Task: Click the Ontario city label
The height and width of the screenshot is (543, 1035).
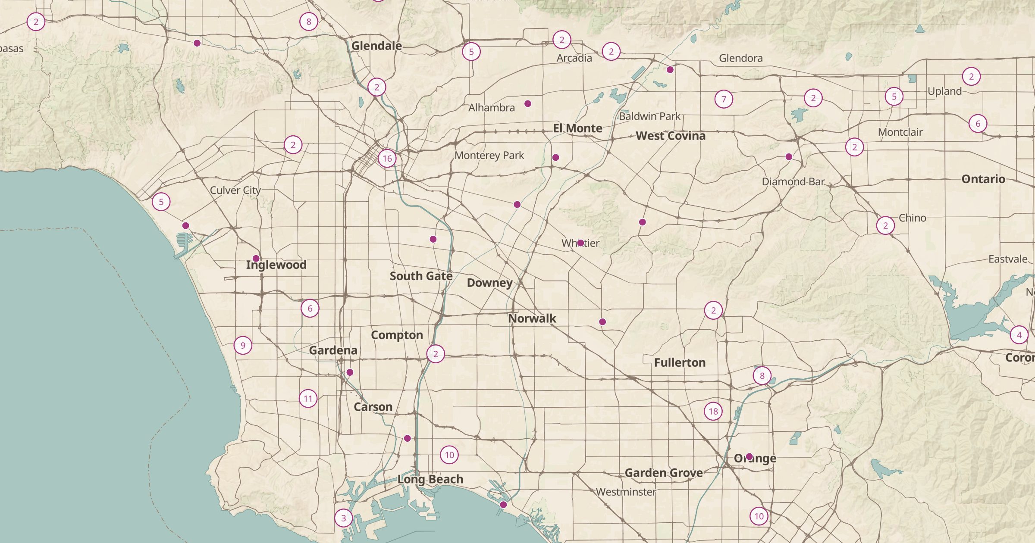Action: pos(983,179)
